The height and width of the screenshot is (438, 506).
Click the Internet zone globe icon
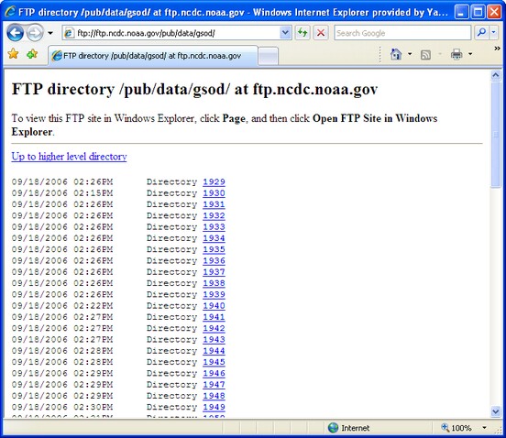click(x=333, y=428)
